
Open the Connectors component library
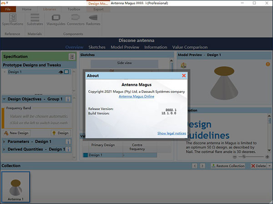point(76,20)
